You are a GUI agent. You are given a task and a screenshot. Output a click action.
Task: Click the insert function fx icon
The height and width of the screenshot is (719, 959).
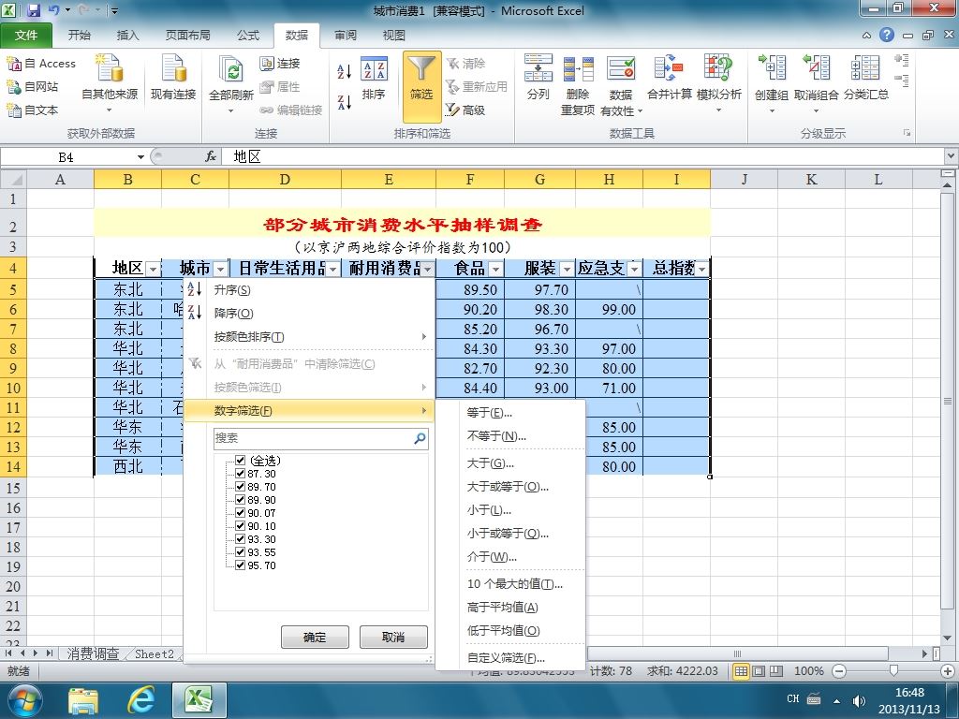(211, 157)
